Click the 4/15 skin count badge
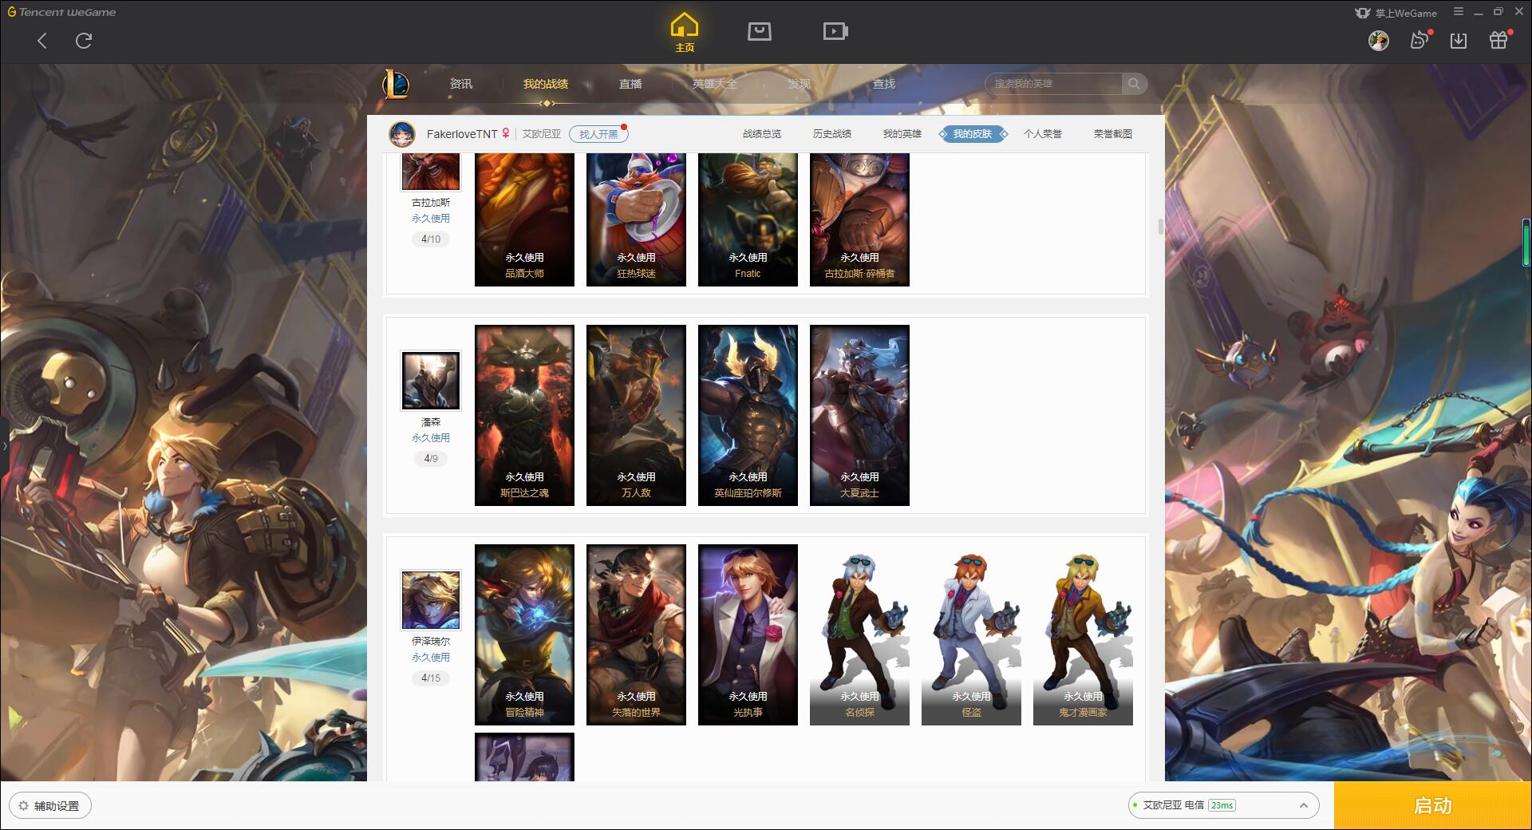 point(431,678)
